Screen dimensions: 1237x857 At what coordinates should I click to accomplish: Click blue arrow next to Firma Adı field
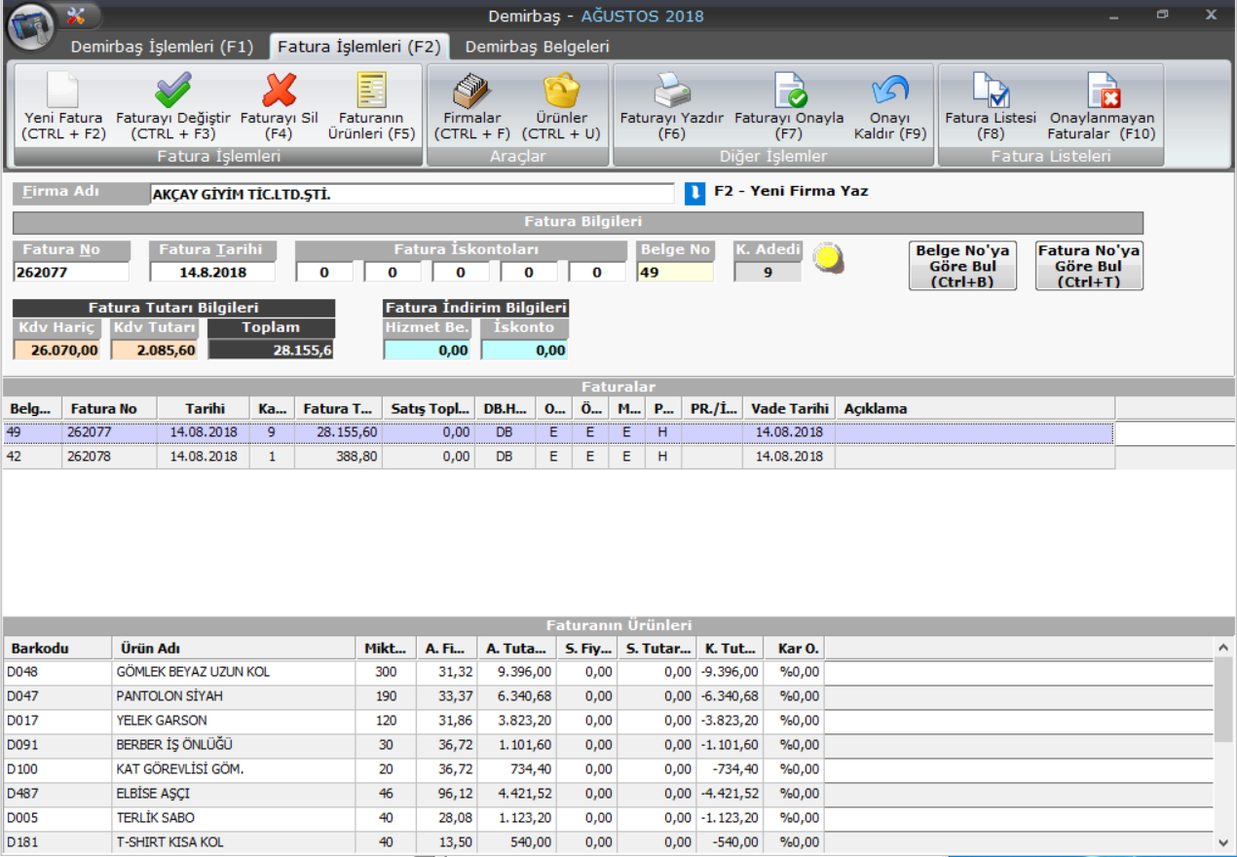click(x=694, y=193)
